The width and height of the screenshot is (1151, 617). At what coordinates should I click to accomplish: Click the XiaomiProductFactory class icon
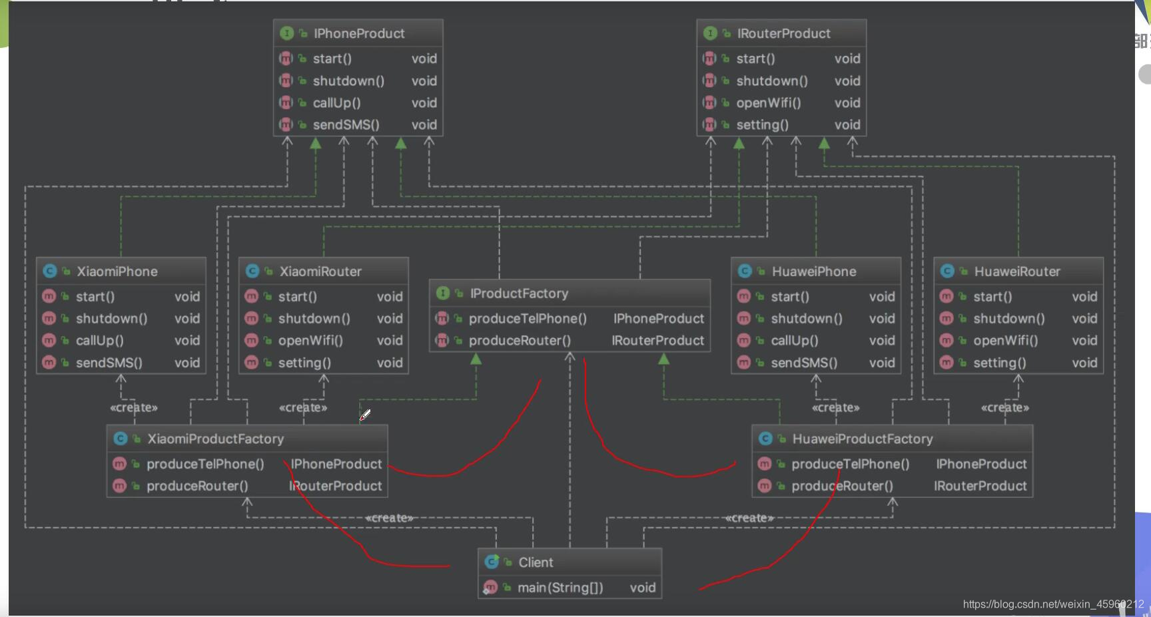point(121,439)
